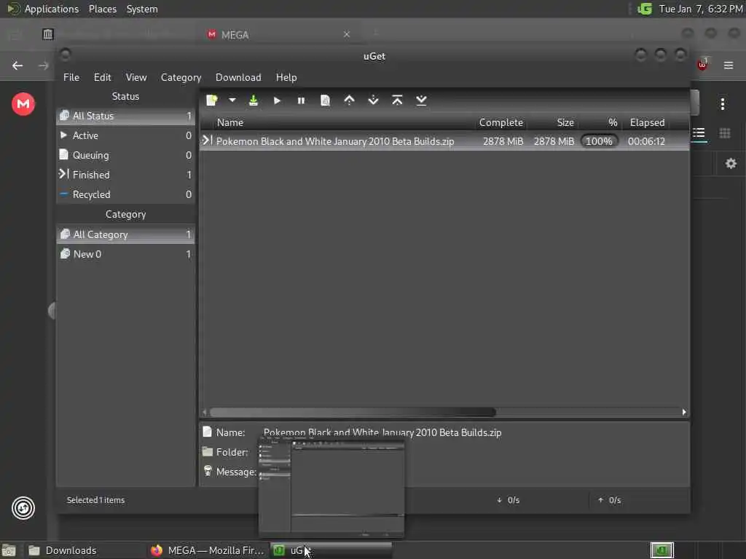Image resolution: width=746 pixels, height=559 pixels.
Task: Click the MEGA sync circle icon
Action: (x=23, y=508)
